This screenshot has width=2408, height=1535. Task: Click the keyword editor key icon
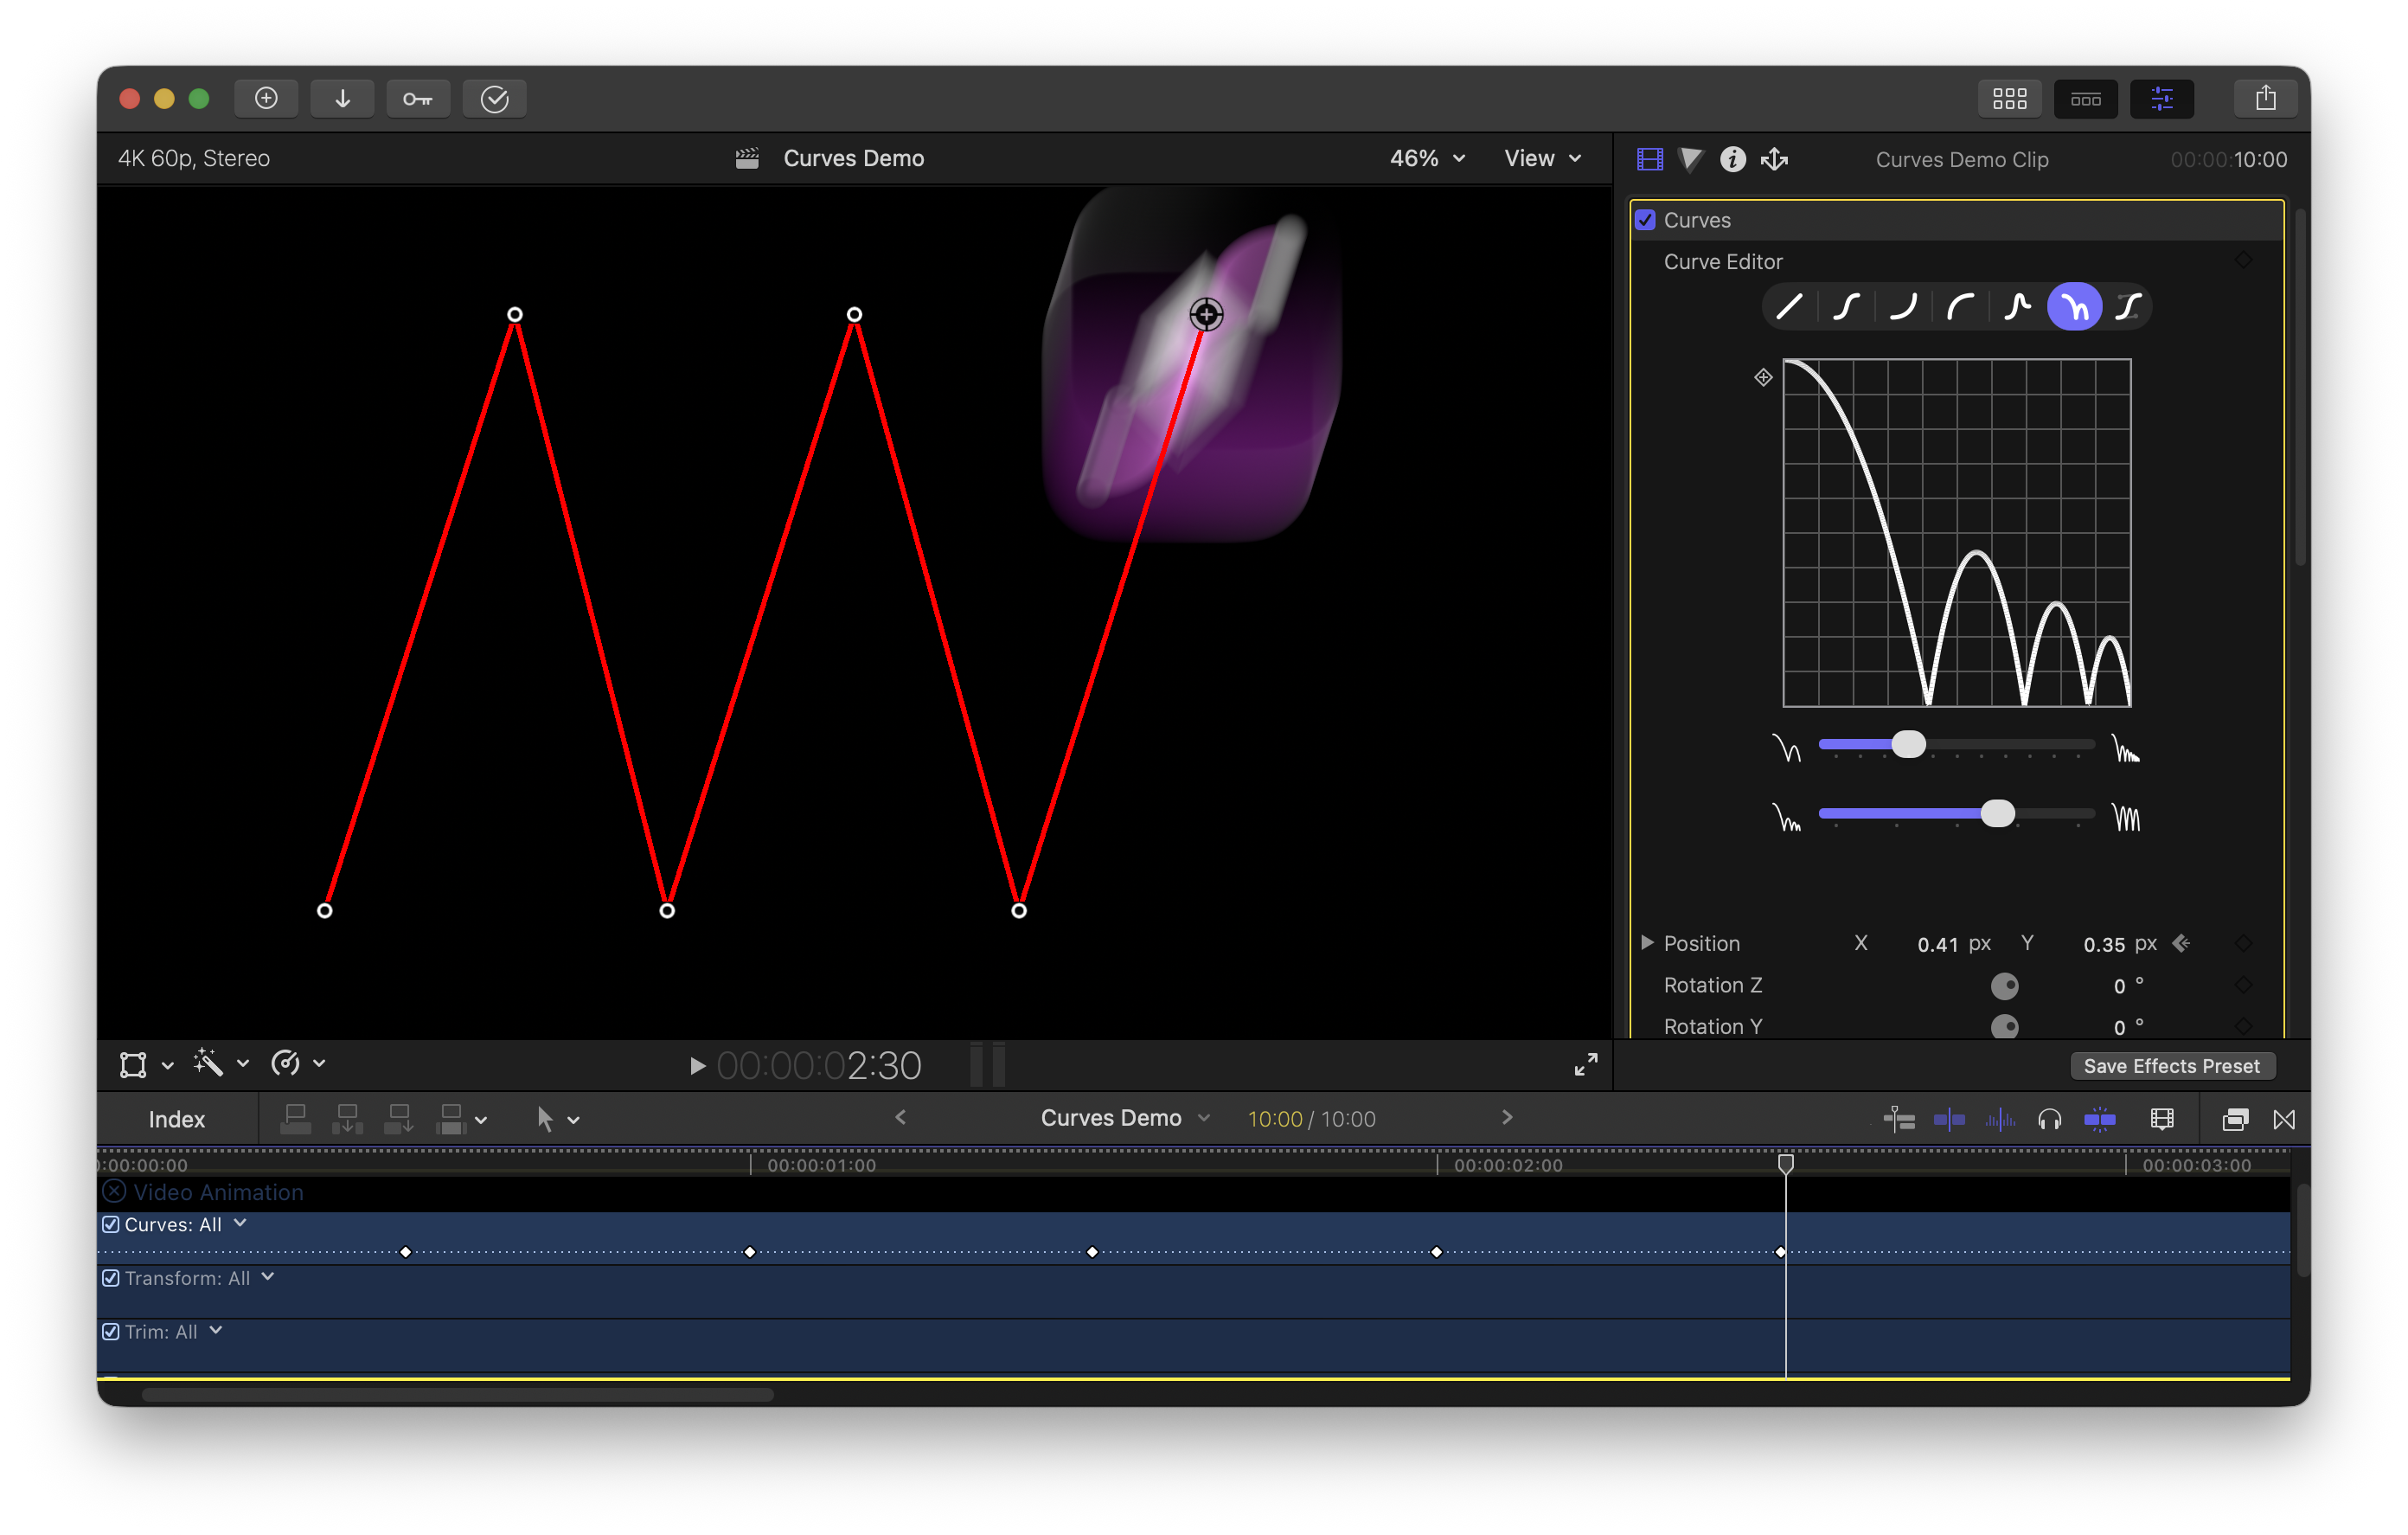click(x=417, y=99)
